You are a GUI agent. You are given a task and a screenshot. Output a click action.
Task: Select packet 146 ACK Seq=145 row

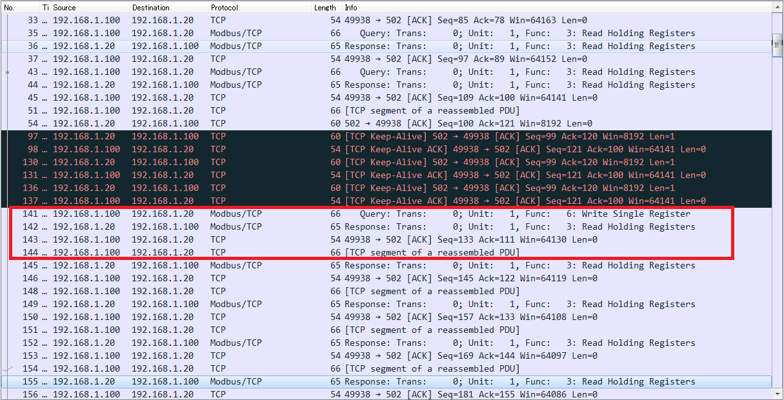pos(386,278)
